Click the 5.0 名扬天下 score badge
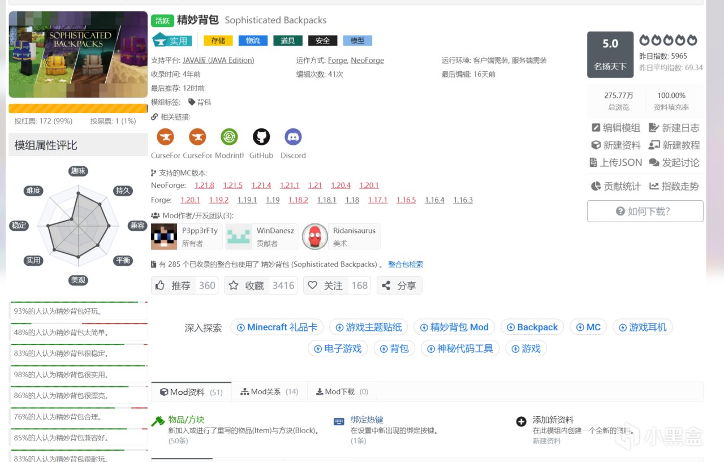Image resolution: width=724 pixels, height=462 pixels. [610, 54]
